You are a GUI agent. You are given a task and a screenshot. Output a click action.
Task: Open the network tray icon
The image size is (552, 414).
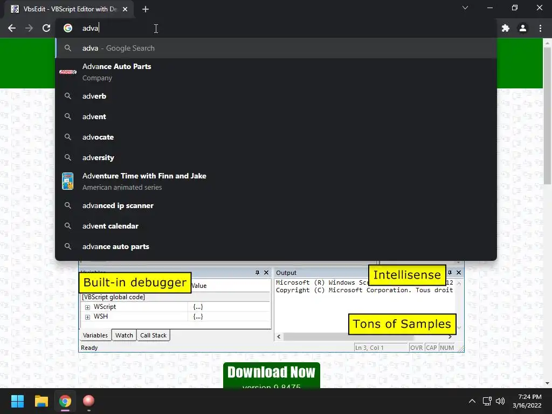coord(487,401)
